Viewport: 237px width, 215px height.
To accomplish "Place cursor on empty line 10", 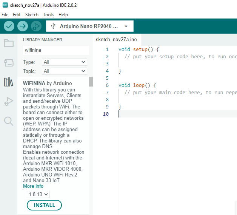I will coord(178,114).
